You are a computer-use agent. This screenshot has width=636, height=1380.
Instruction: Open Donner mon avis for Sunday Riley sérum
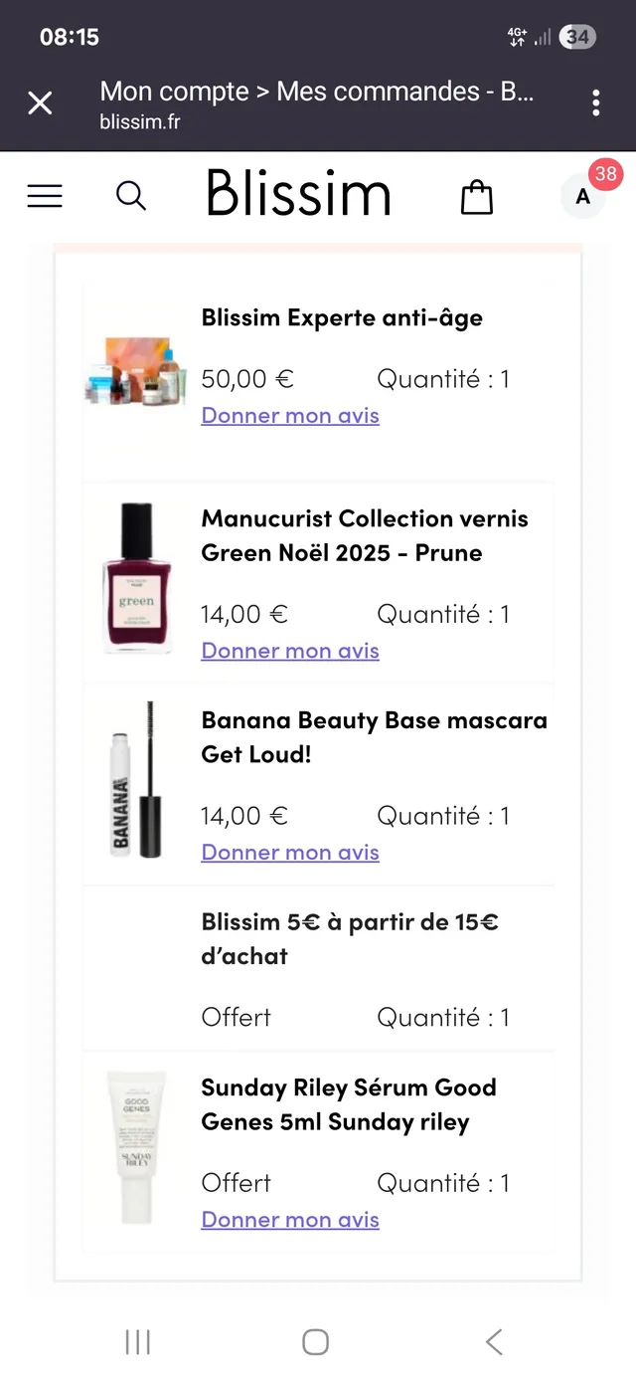(290, 1219)
